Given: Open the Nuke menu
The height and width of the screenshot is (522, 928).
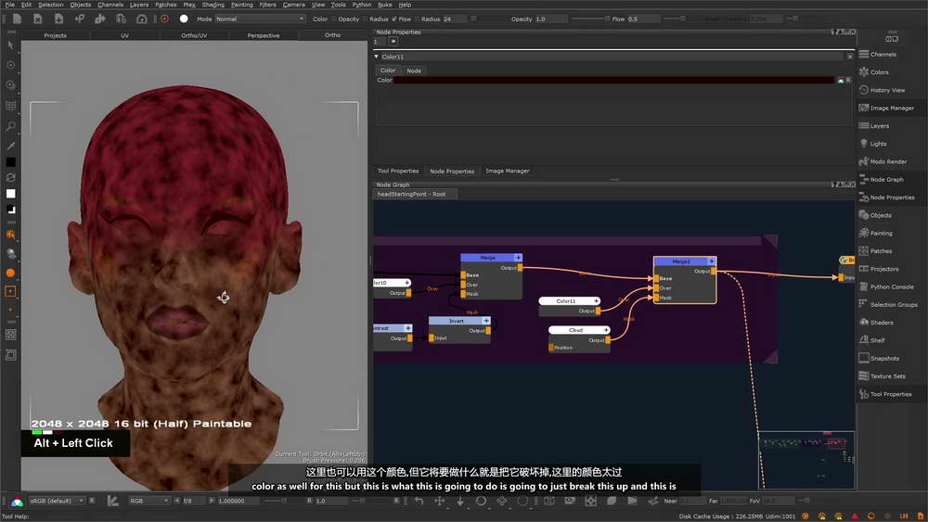Looking at the screenshot, I should (385, 4).
